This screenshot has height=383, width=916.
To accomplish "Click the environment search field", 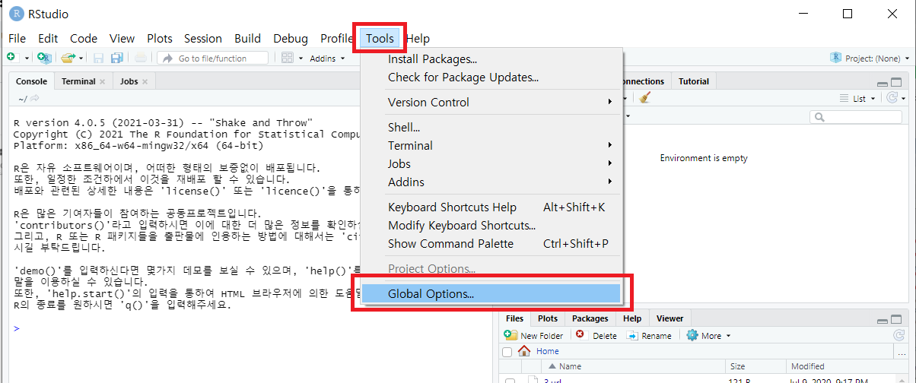I will tap(857, 117).
